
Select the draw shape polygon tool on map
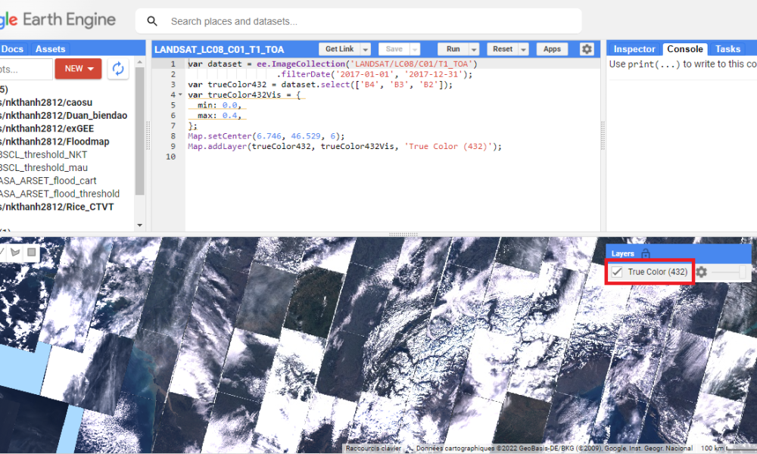15,252
